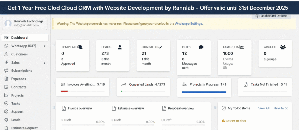Image resolution: width=299 pixels, height=130 pixels.
Task: Click the Subscriptions refresh-arrows icon
Action: [6, 71]
